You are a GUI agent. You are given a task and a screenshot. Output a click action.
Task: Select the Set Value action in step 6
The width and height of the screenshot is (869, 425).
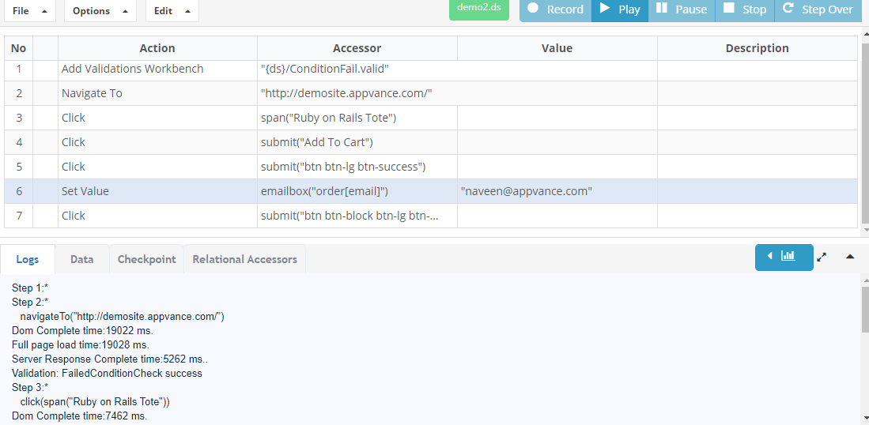tap(157, 191)
